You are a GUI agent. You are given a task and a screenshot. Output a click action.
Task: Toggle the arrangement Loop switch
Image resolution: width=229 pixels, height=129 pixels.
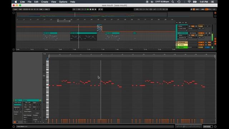click(151, 9)
